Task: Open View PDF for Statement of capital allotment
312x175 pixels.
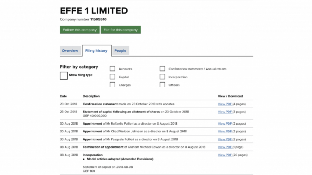Action: pyautogui.click(x=225, y=112)
